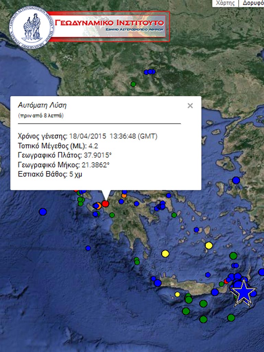The width and height of the screenshot is (264, 352).
Task: Select the isolated blue marker southwest of the Peloponnese
Action: coord(88,248)
